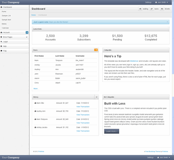
Task: Open Sample Item in the sidebar
Action: tap(7, 20)
